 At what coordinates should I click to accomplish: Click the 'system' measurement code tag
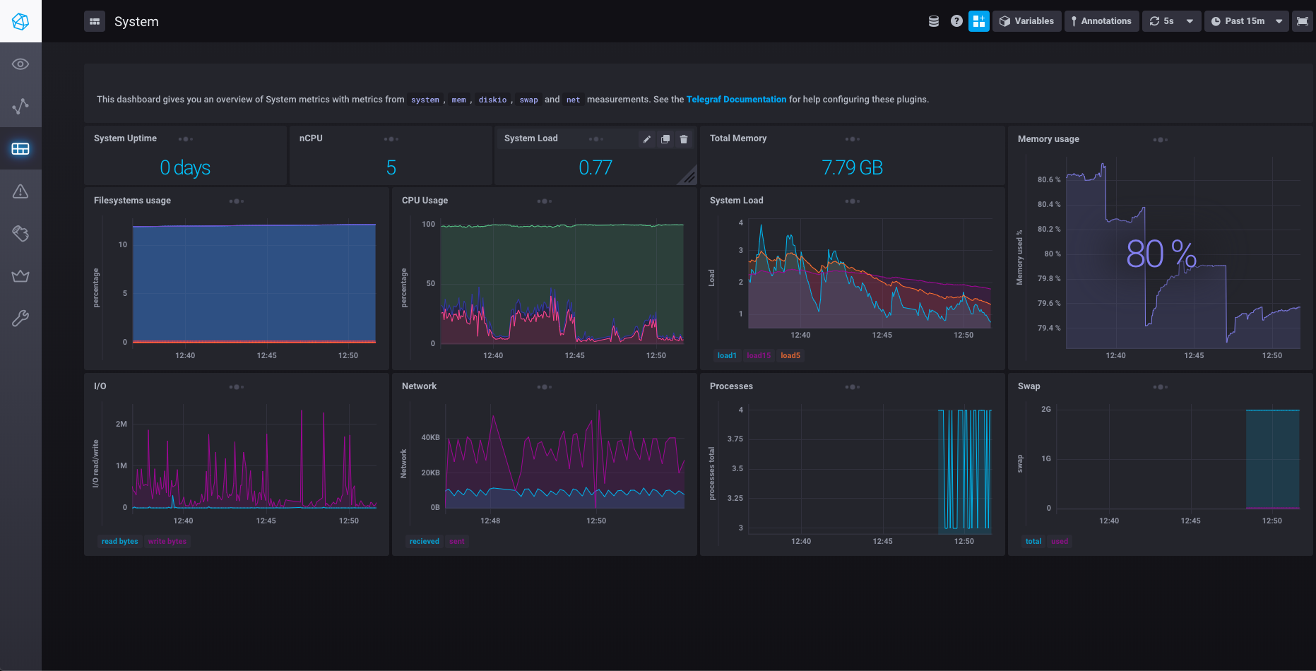425,100
